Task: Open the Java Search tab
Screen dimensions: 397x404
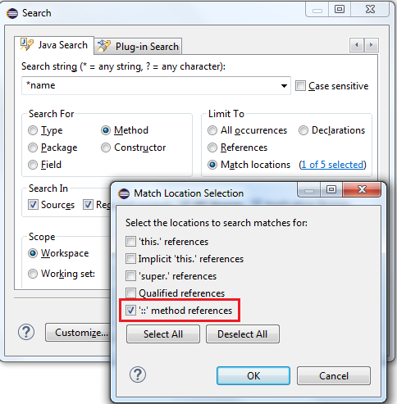Action: pos(54,45)
